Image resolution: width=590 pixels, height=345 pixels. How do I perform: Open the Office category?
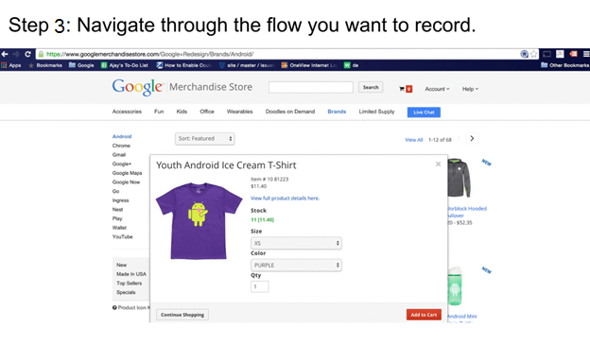207,112
